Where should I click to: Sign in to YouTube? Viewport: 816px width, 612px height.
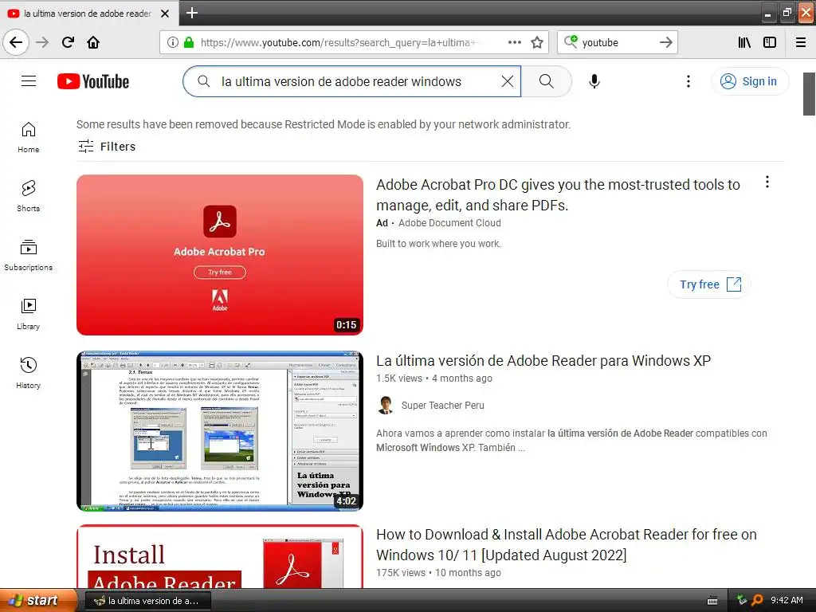749,81
